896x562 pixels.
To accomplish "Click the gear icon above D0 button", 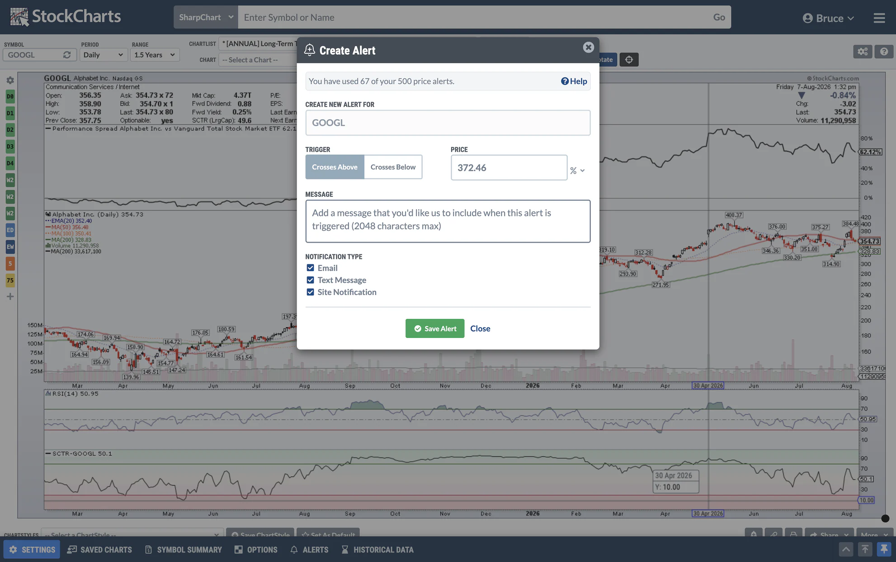I will (10, 80).
